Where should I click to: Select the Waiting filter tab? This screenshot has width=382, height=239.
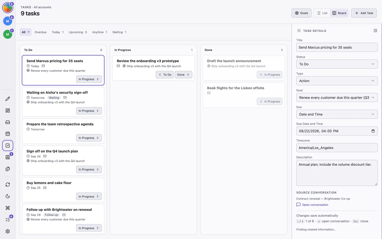pos(119,32)
